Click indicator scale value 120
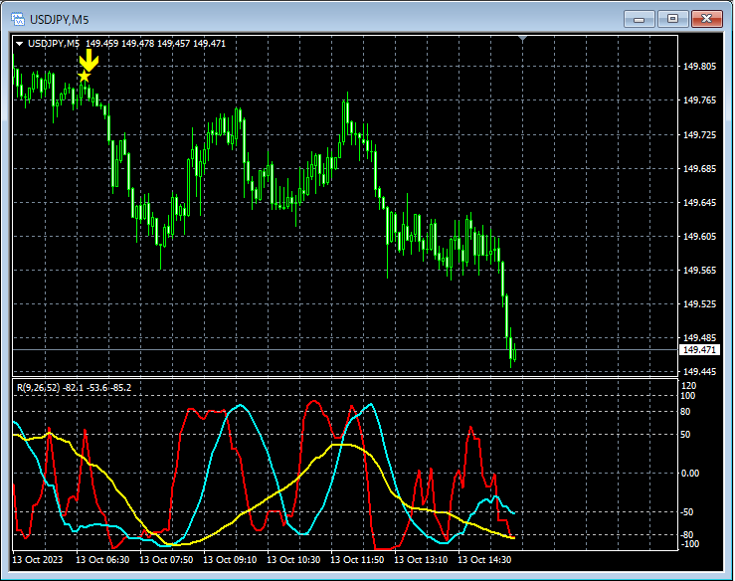The width and height of the screenshot is (735, 581). (688, 386)
